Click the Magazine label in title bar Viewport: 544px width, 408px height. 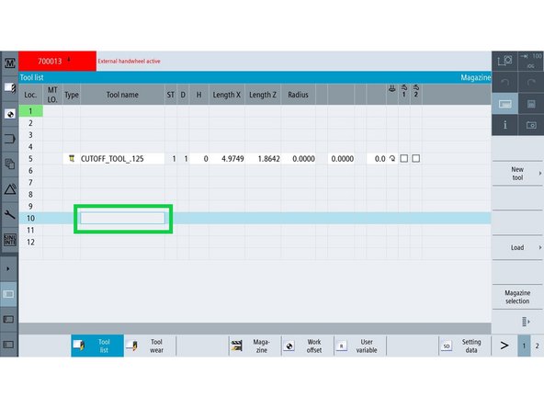click(x=476, y=77)
